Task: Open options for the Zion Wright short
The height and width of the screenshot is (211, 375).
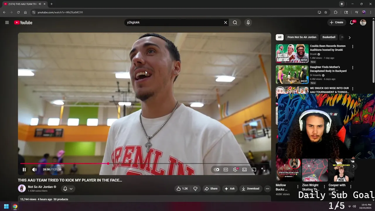Action: (324, 187)
